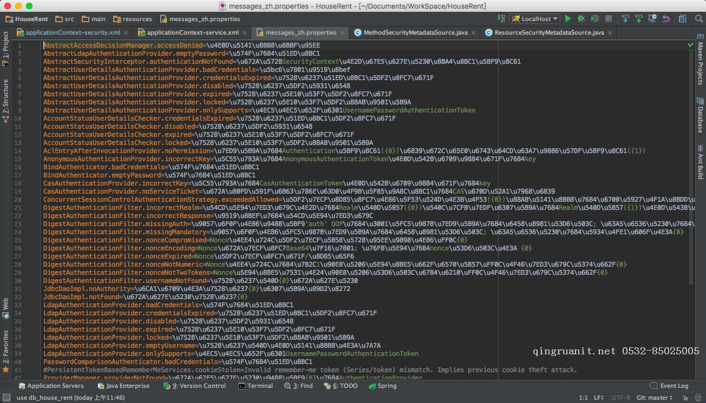This screenshot has width=706, height=403.
Task: Click PasswordComparisonAuthenticator.badCredentials key
Action: (130, 362)
